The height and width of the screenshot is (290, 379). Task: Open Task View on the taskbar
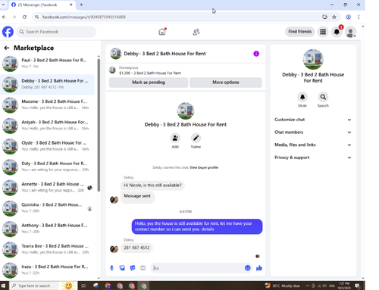[x=83, y=285]
